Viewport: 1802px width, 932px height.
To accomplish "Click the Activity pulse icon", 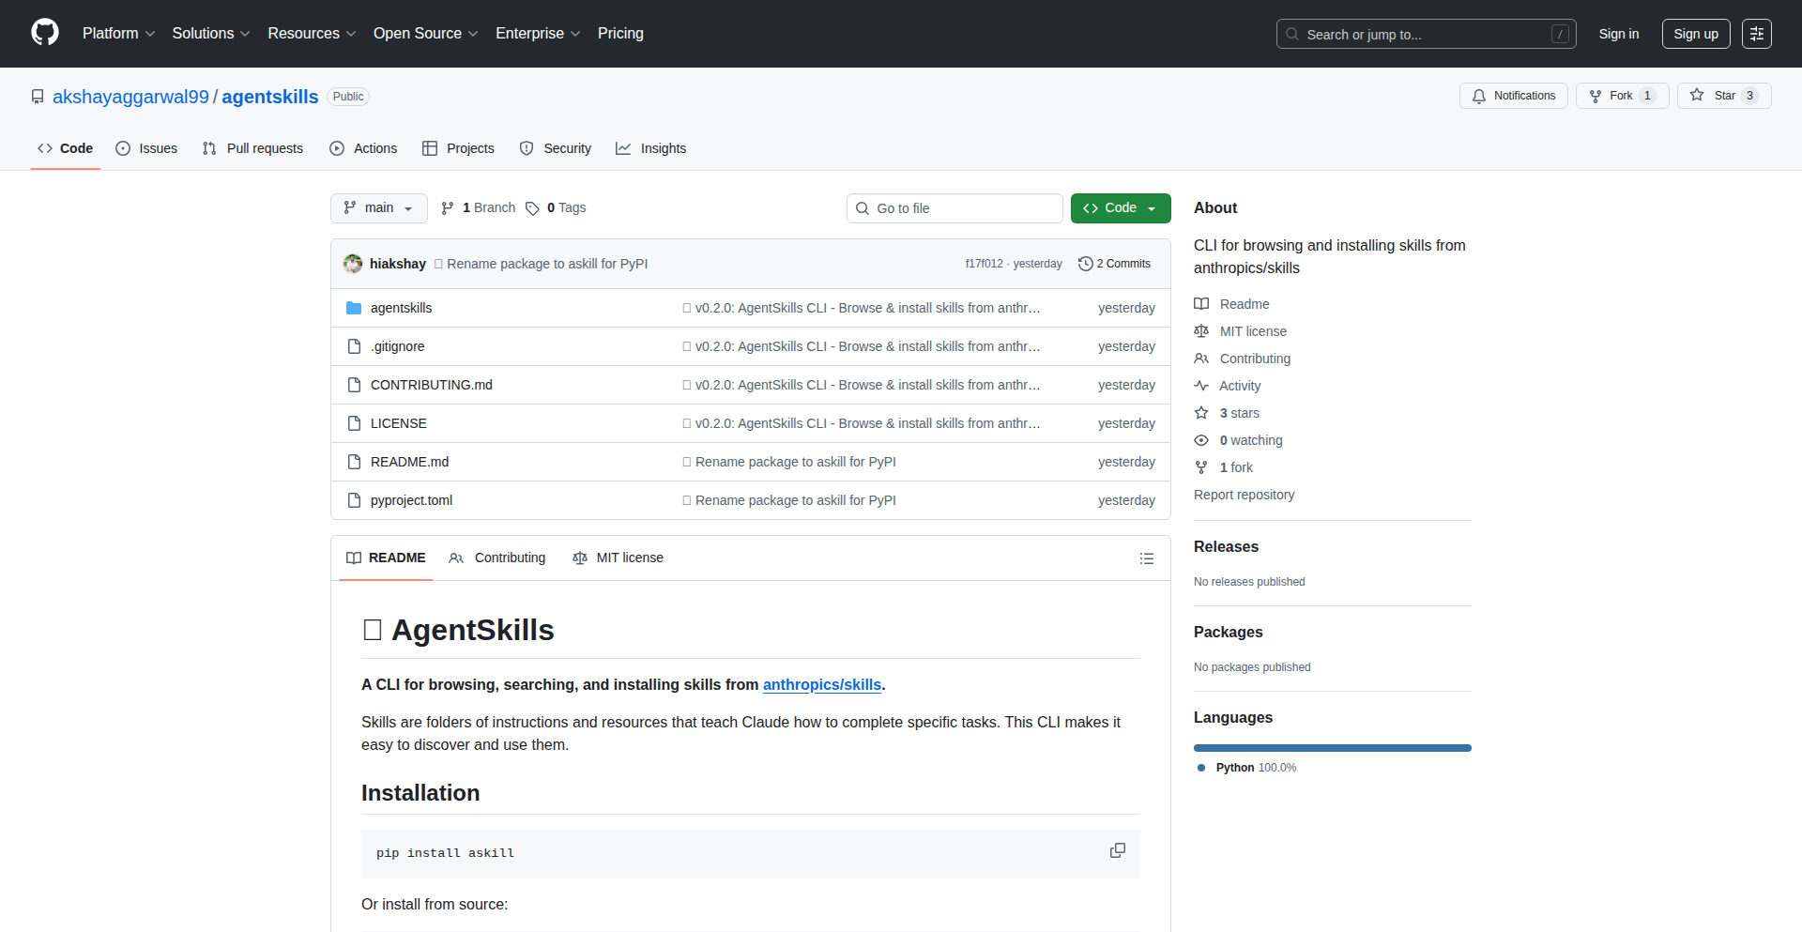I will pyautogui.click(x=1202, y=386).
